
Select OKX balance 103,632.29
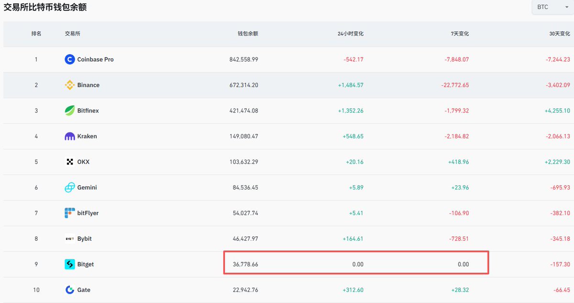pyautogui.click(x=244, y=162)
